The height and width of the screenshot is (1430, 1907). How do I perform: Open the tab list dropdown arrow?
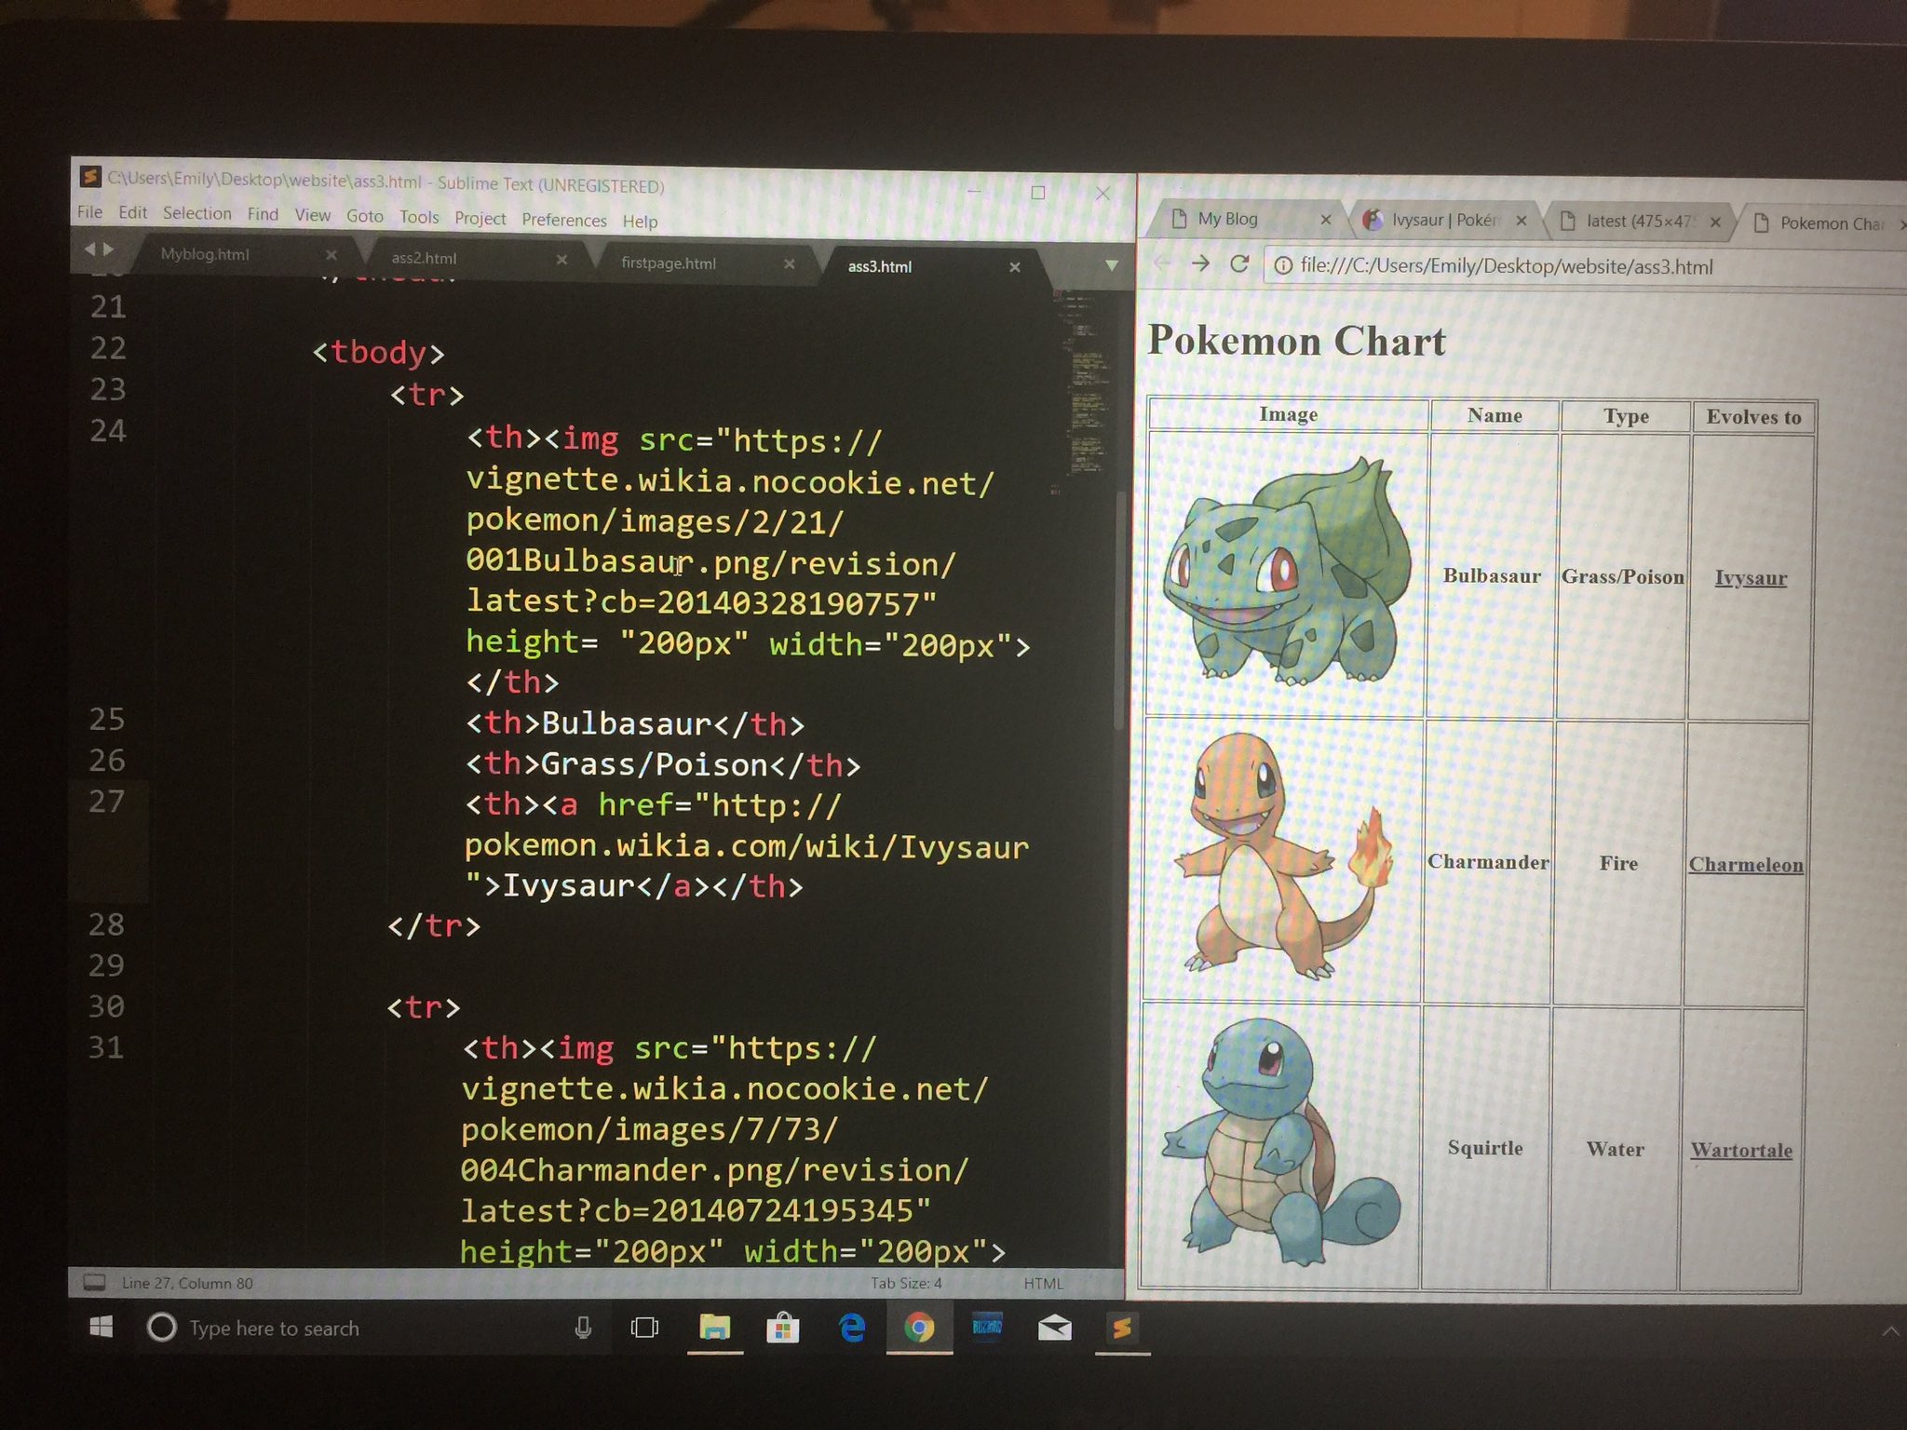click(x=1111, y=266)
